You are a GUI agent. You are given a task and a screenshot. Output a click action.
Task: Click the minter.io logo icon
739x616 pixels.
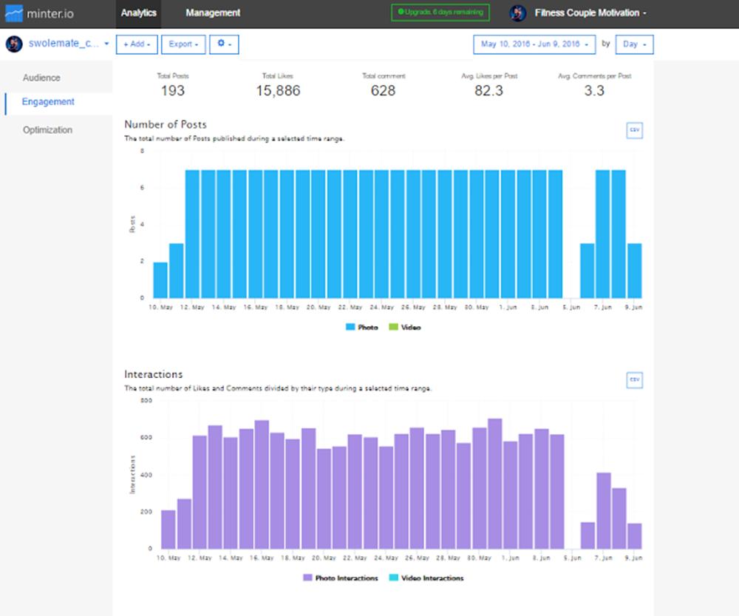pyautogui.click(x=15, y=13)
